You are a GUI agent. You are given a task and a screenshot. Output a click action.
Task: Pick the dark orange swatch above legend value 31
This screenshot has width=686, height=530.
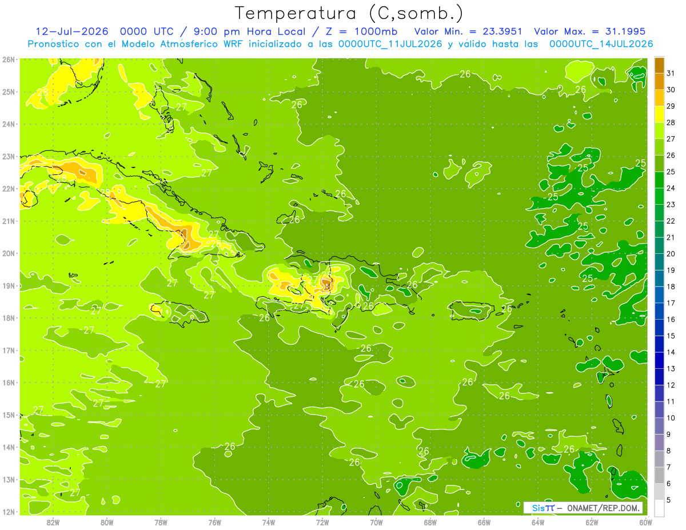coord(659,65)
